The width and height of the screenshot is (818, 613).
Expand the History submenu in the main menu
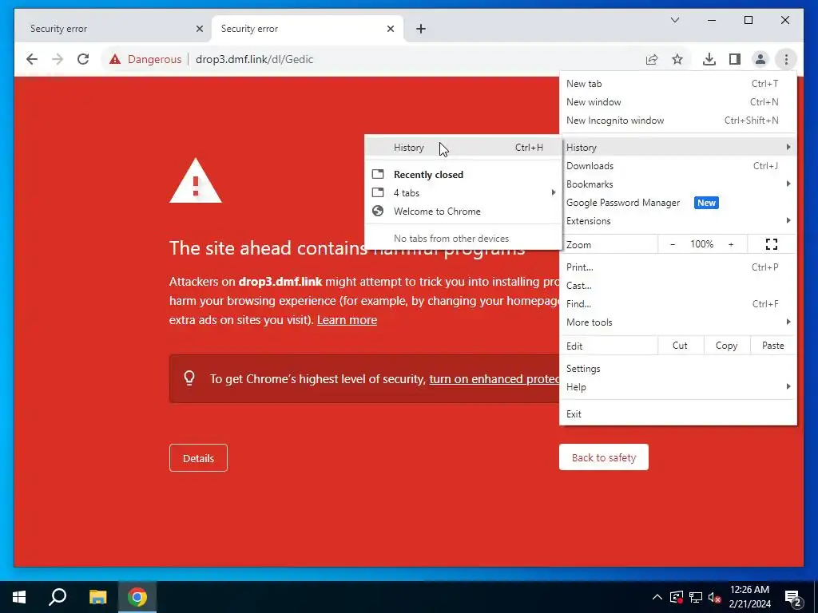coord(677,147)
